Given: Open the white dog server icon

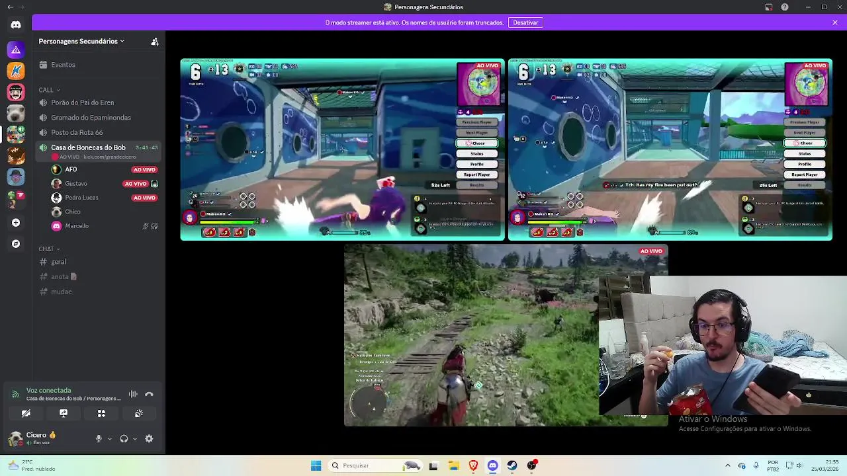Looking at the screenshot, I should 16,113.
